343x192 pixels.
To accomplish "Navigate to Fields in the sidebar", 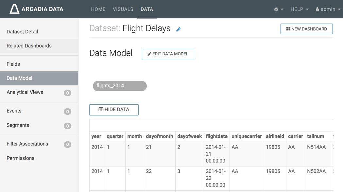I will [x=13, y=64].
